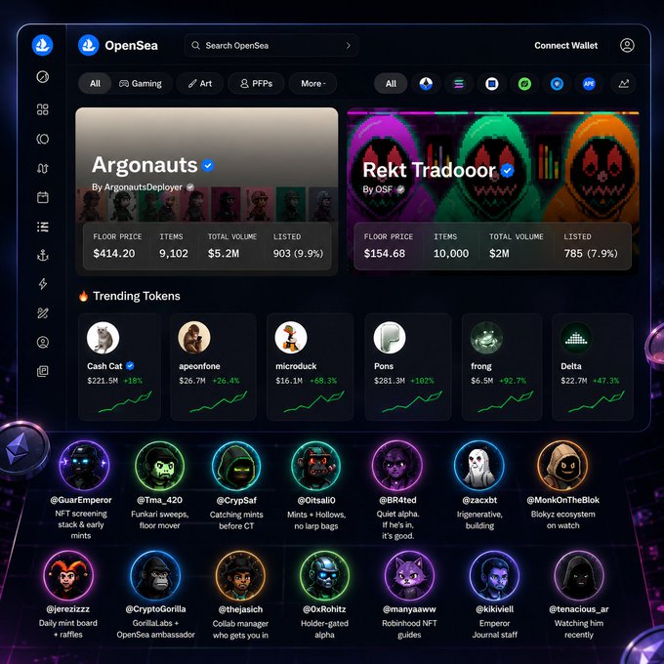The height and width of the screenshot is (664, 664).
Task: Open the Rekt Tradooor collection title
Action: coord(429,170)
